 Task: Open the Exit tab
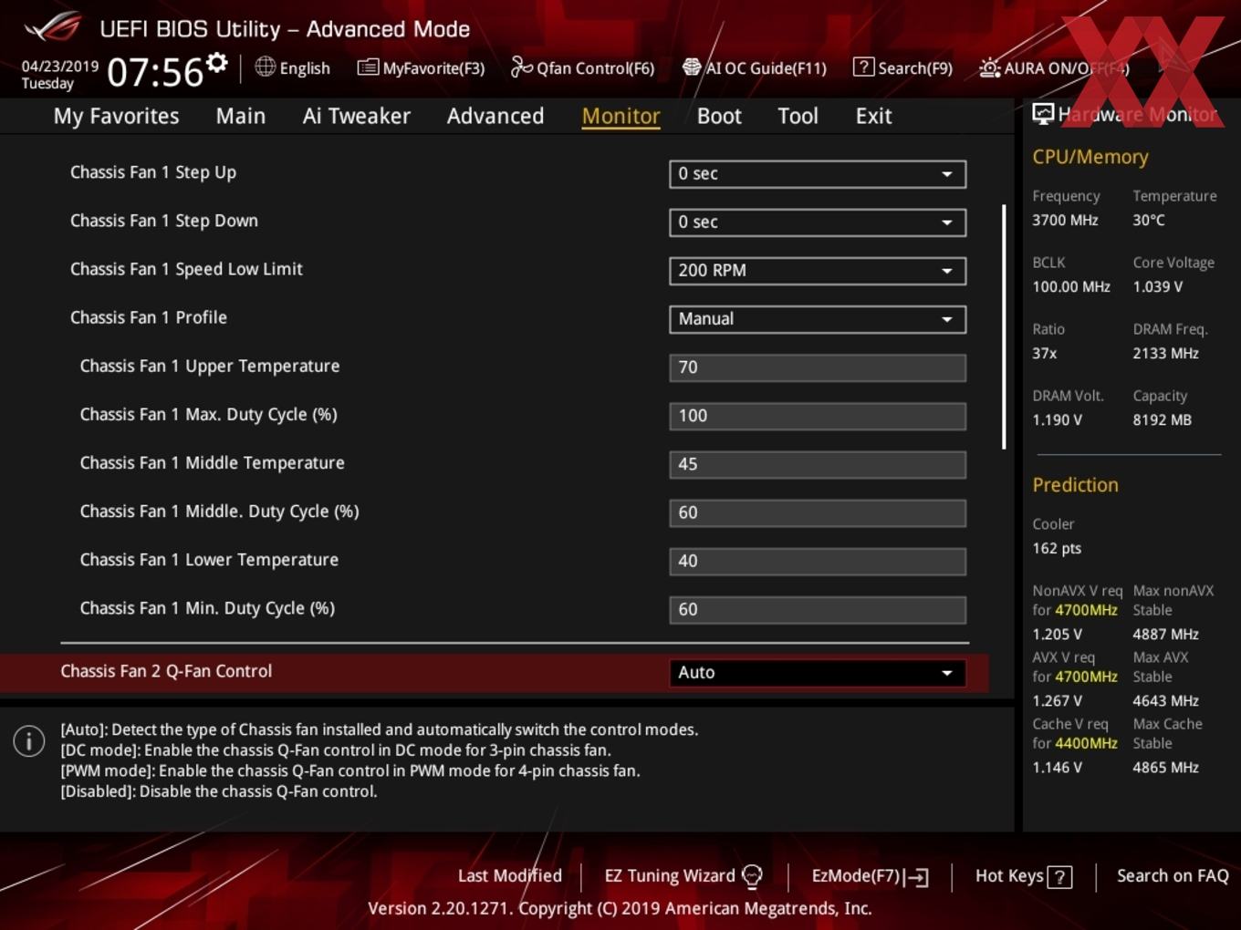(873, 116)
